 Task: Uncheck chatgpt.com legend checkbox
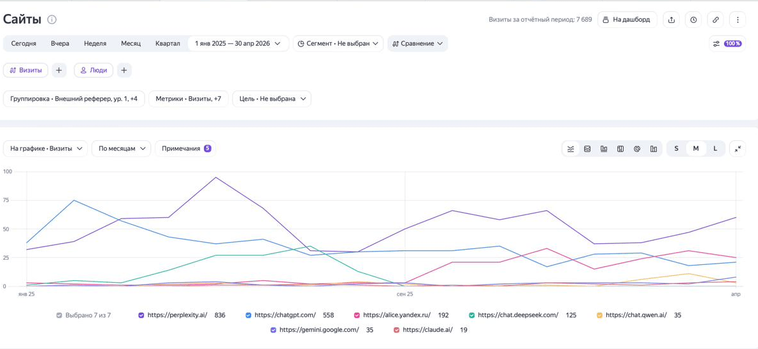click(x=248, y=315)
